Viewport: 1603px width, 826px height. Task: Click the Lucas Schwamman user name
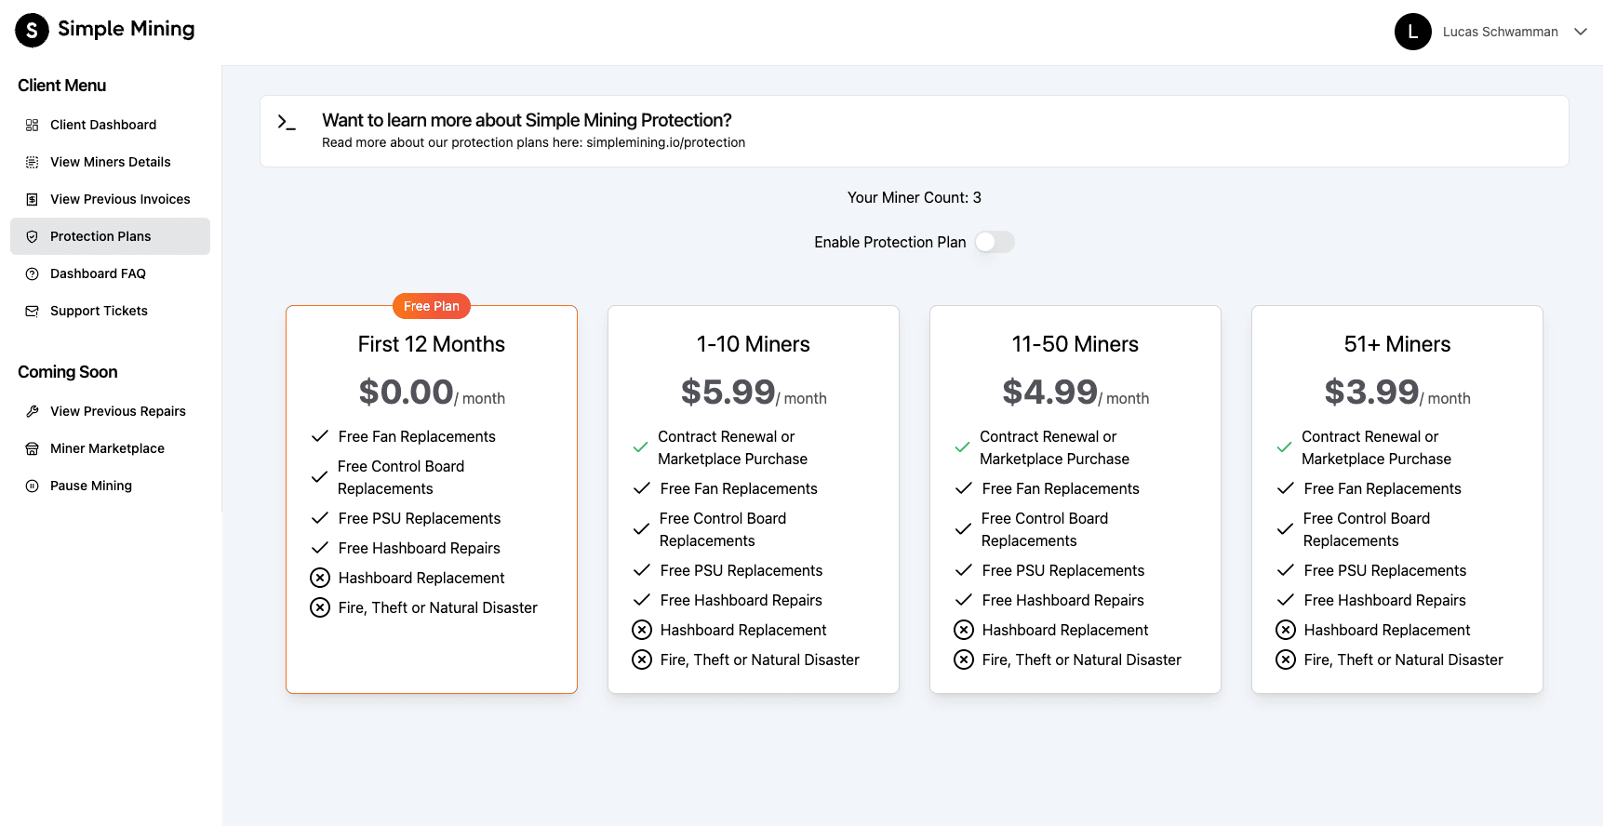tap(1500, 32)
